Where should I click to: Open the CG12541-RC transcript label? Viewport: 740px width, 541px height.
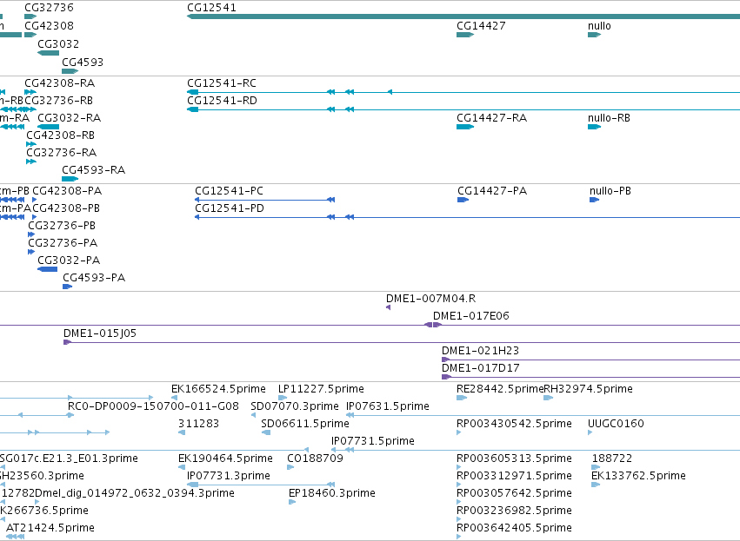tap(222, 83)
